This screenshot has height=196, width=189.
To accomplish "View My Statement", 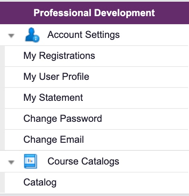I will (53, 98).
